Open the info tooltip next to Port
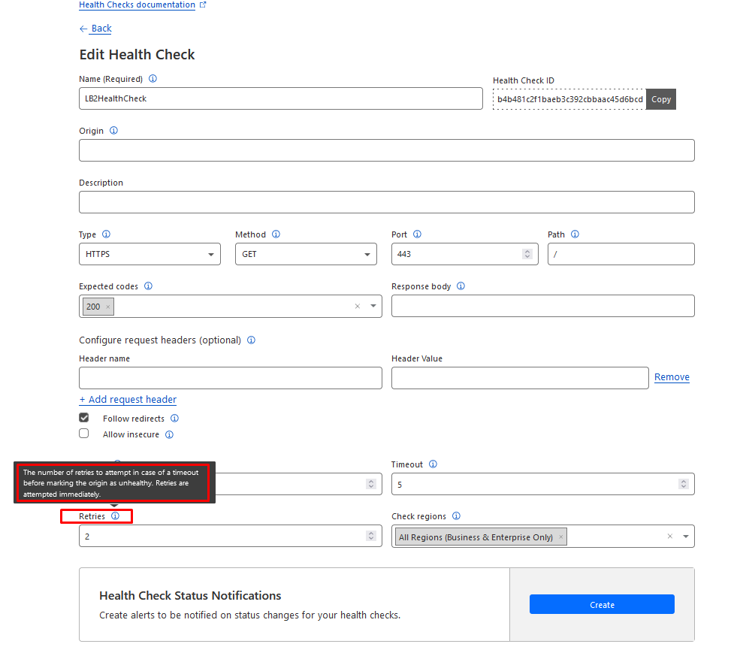740x647 pixels. pyautogui.click(x=418, y=234)
